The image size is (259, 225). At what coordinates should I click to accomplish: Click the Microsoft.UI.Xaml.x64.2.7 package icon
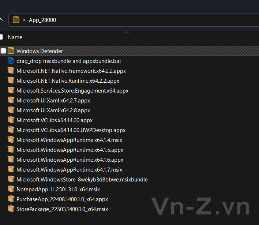coord(11,100)
